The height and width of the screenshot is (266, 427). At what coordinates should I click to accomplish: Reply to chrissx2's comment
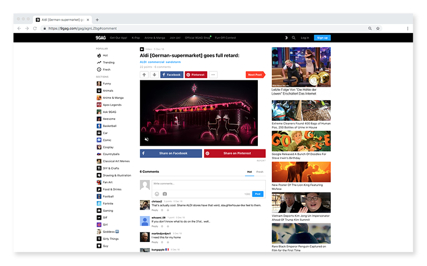pos(155,210)
